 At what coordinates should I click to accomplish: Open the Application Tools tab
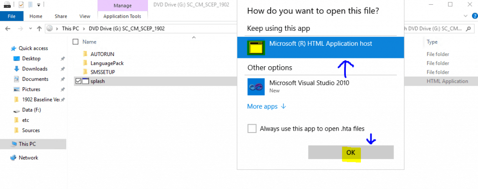pos(122,16)
